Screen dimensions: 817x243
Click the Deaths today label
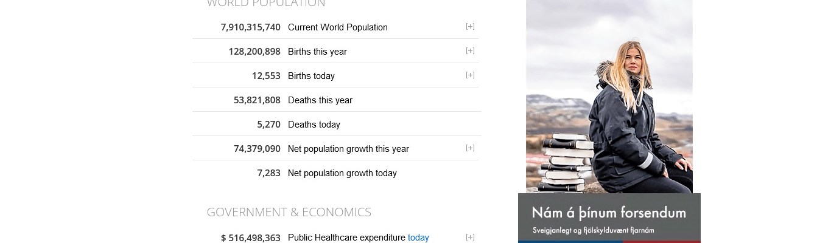click(314, 125)
